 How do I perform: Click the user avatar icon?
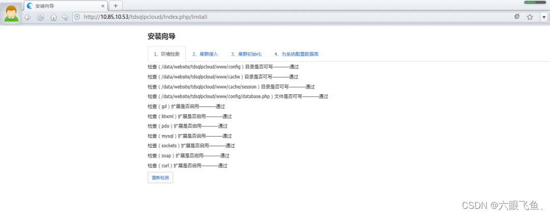pos(11,13)
